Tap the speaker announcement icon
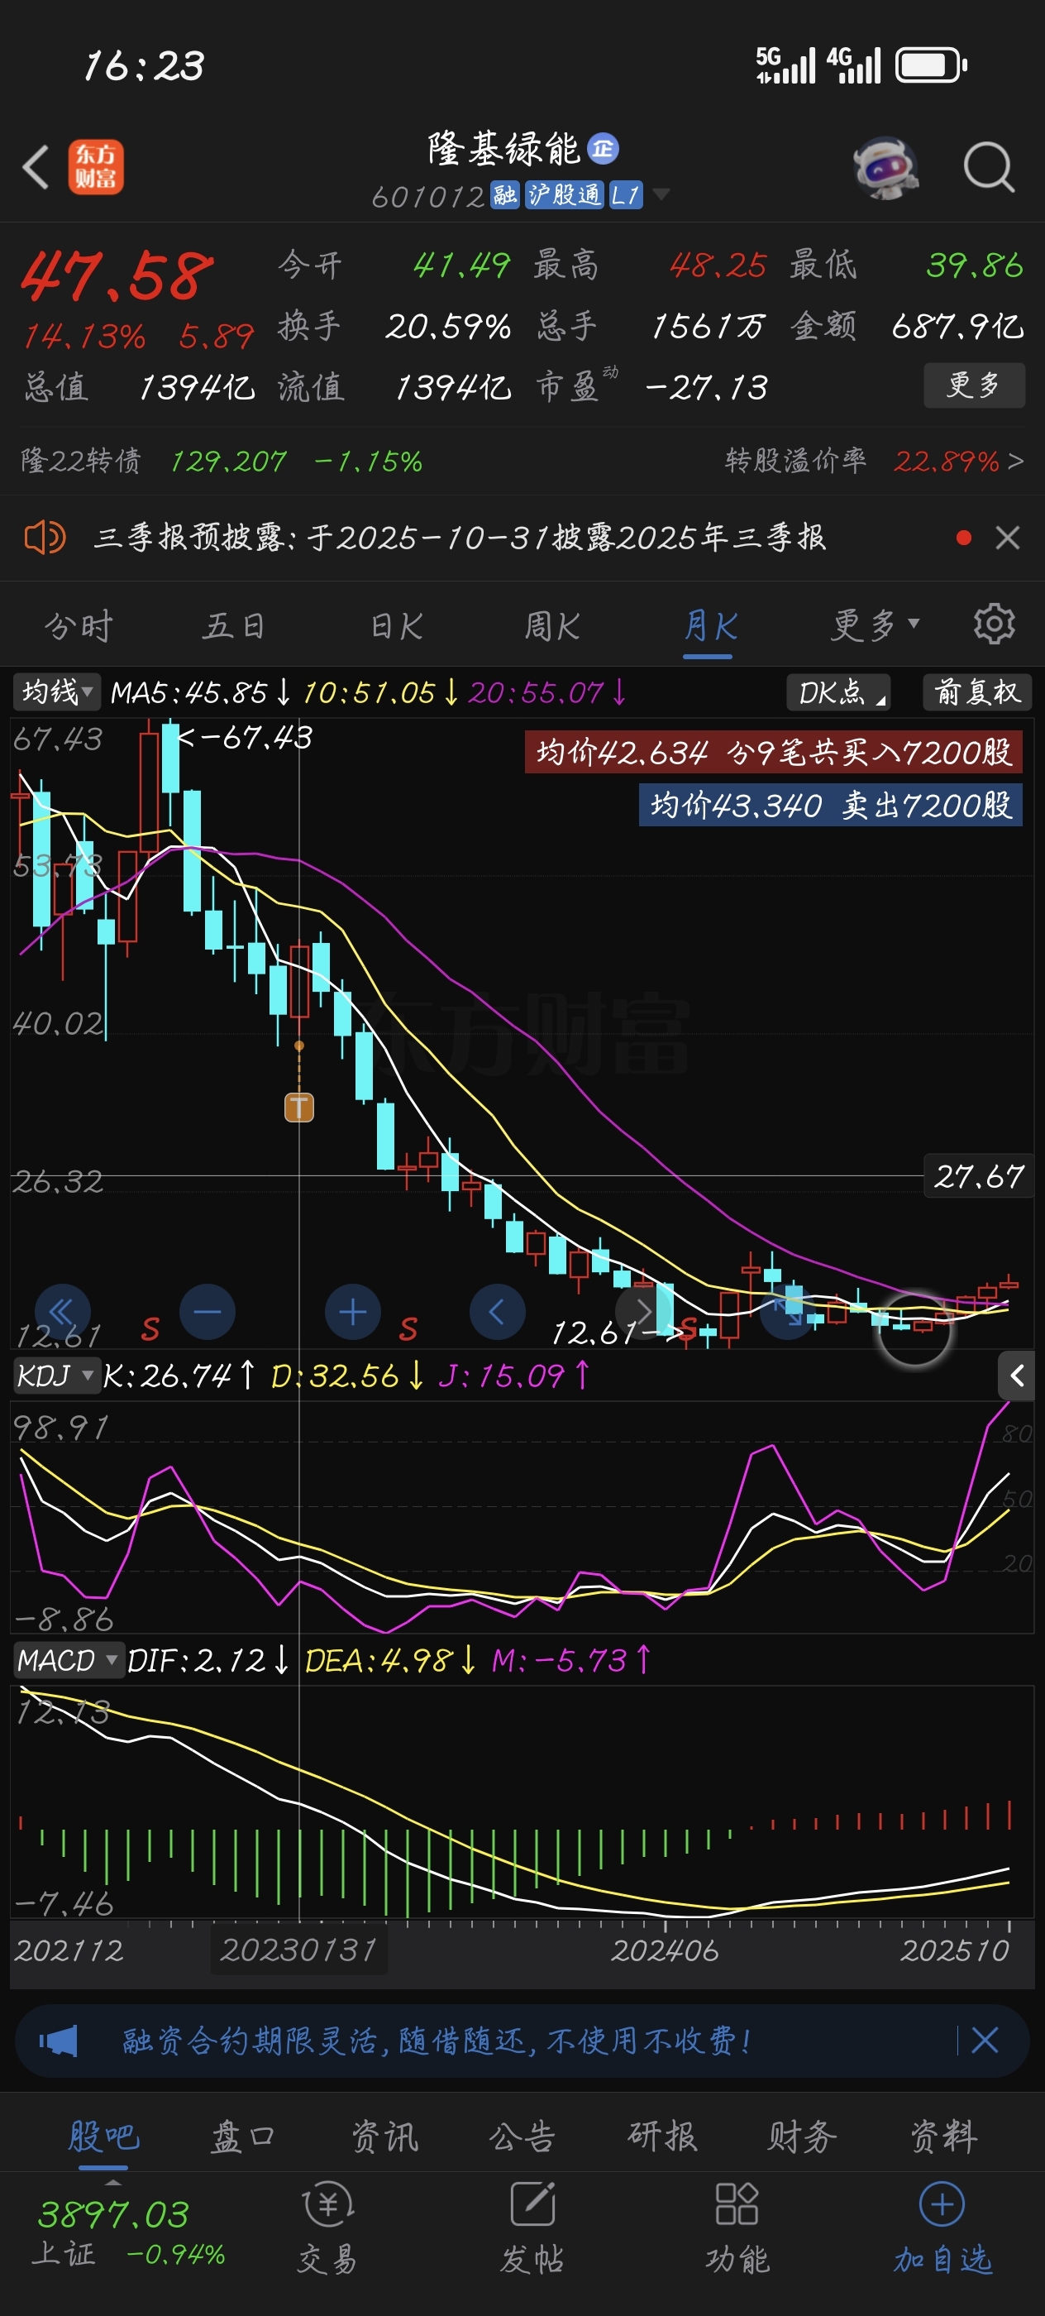Screen dimensions: 1045x2316 (44, 538)
